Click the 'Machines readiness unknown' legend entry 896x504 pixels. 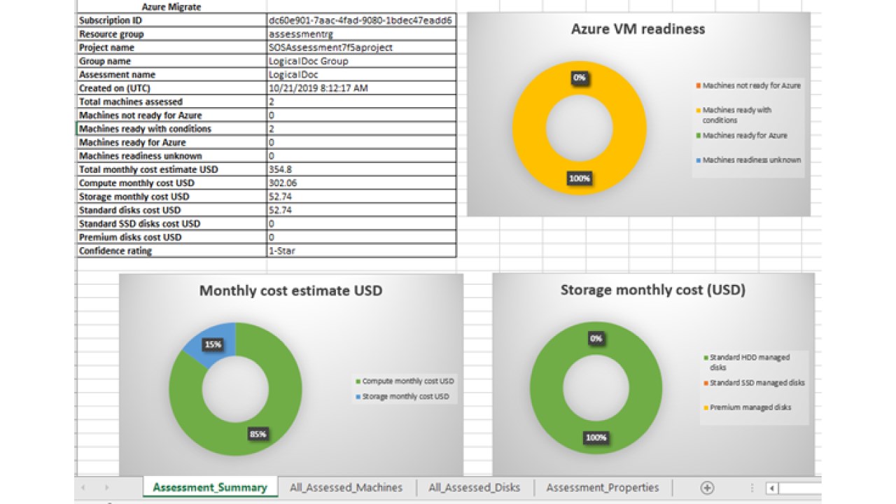(748, 160)
